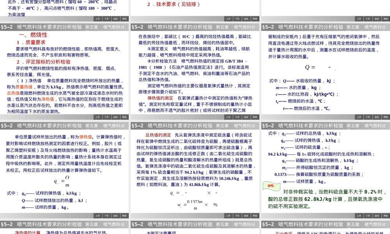
Task: Click the line 0.1373 换算硫酸钡质量为硫酸质量的系数
Action: 319,174
